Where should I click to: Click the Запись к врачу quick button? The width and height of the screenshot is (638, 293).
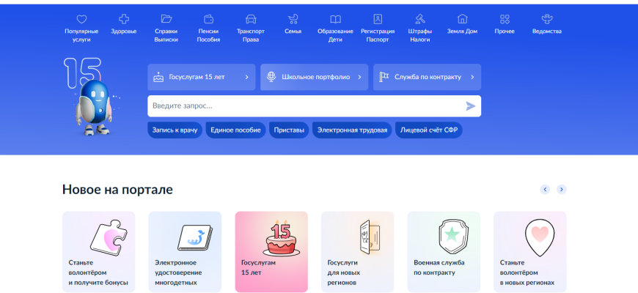pyautogui.click(x=175, y=130)
